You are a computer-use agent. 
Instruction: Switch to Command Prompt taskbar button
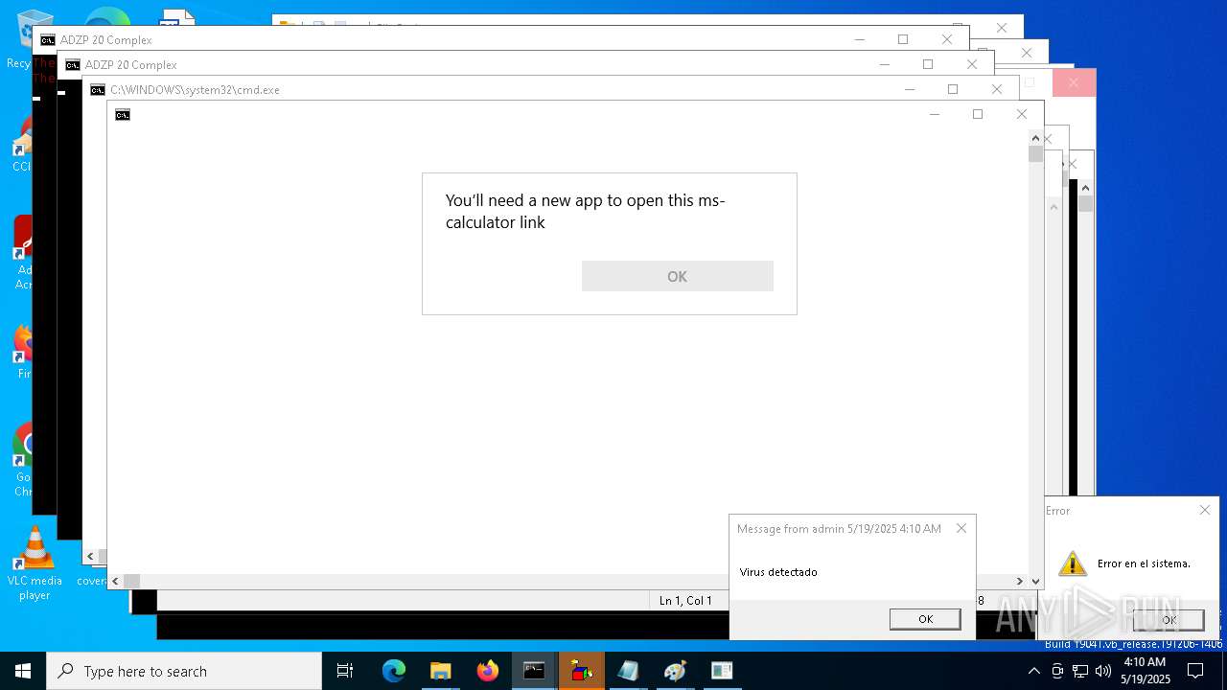535,671
